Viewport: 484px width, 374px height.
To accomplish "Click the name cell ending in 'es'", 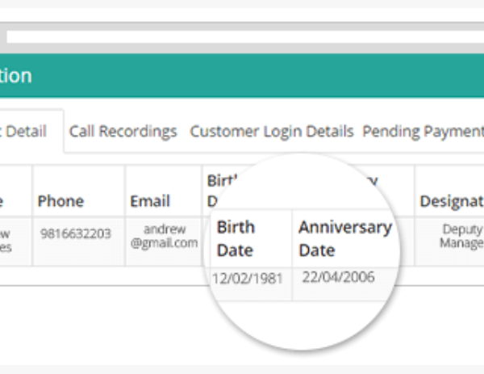I will click(x=15, y=242).
